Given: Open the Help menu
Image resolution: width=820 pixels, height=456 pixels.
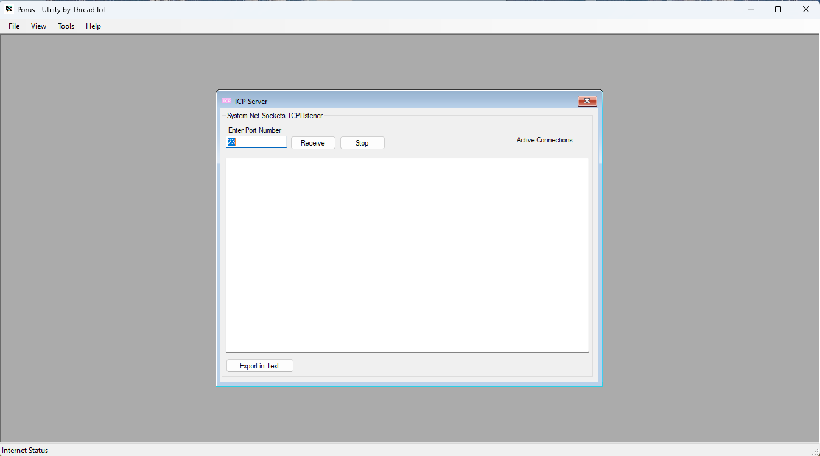Looking at the screenshot, I should click(93, 26).
